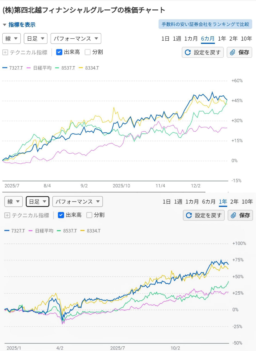Viewport: 256px width, 351px height.
Task: Expand the 指標を表示 section
Action: point(19,25)
